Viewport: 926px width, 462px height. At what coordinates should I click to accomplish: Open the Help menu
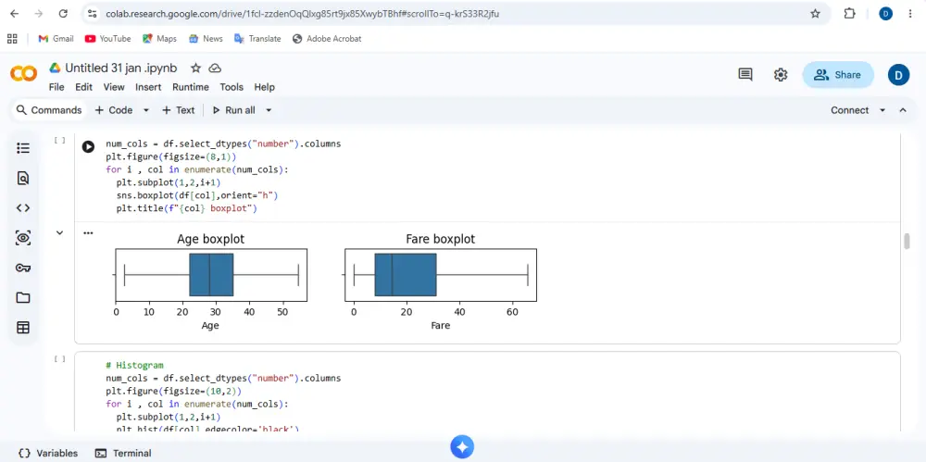click(x=265, y=87)
